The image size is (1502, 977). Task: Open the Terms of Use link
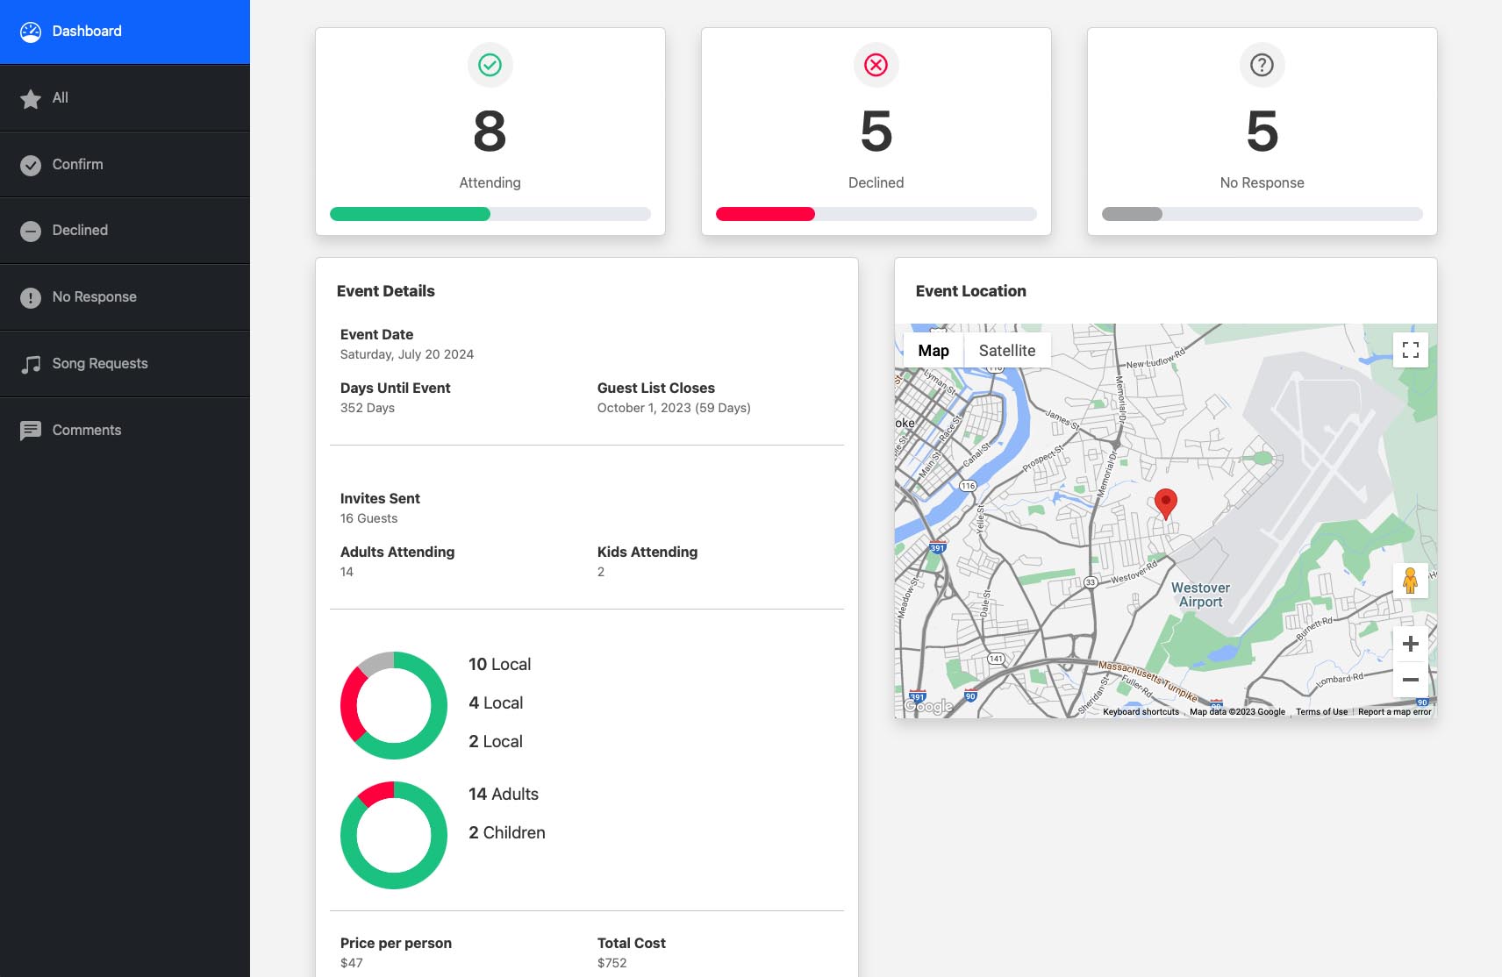tap(1321, 712)
